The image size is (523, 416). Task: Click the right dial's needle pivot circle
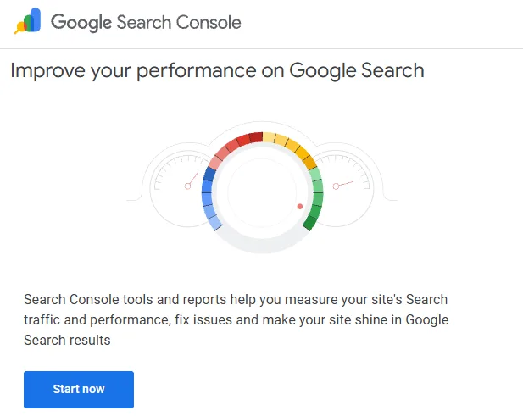336,186
